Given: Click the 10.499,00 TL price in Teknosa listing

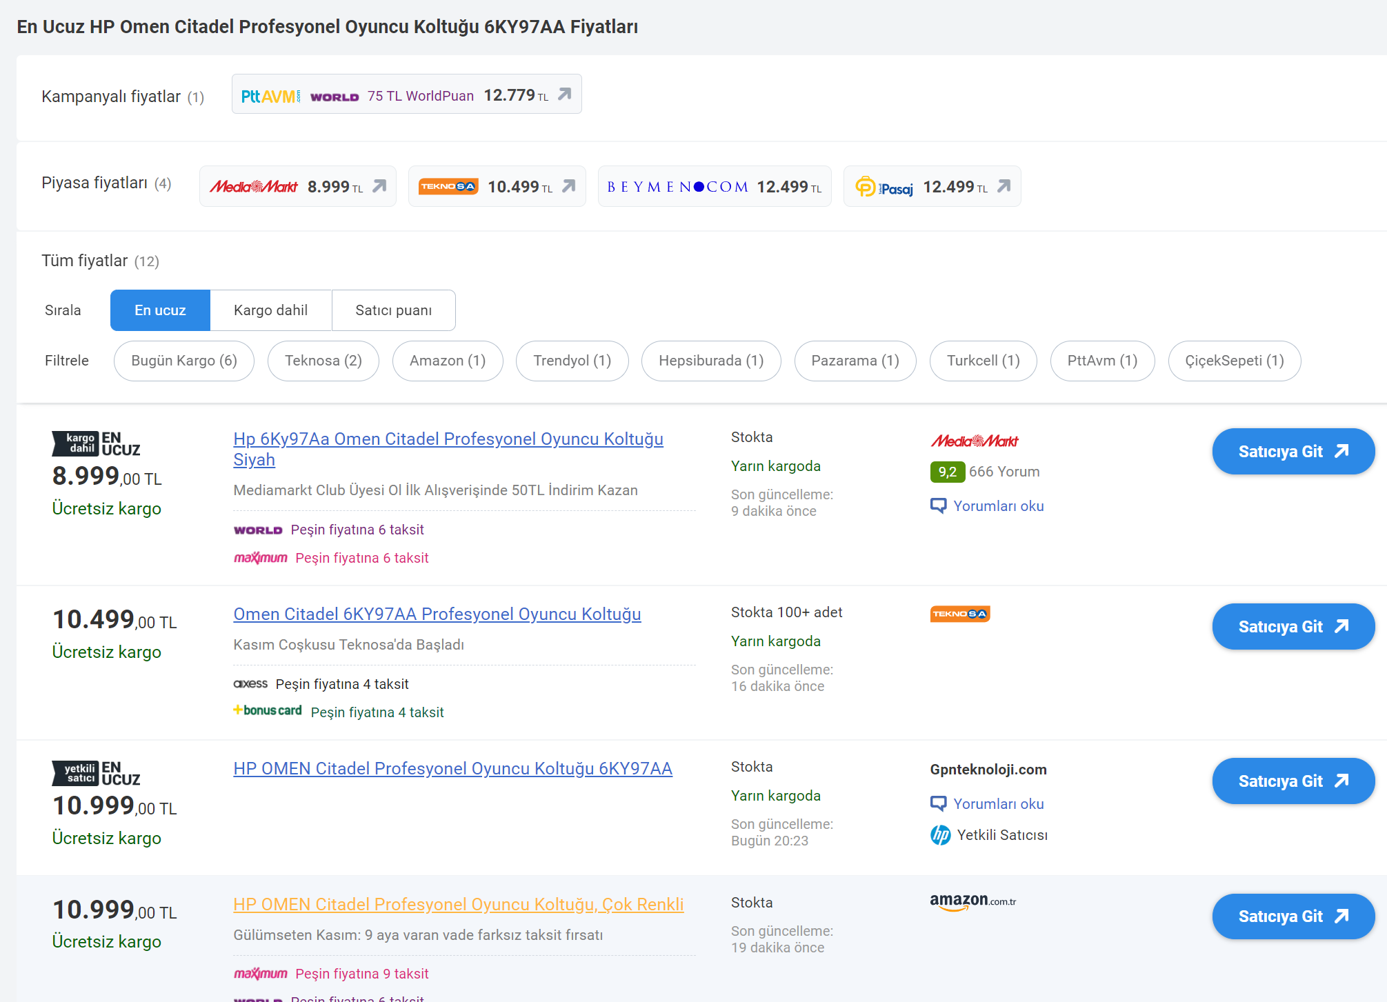Looking at the screenshot, I should pyautogui.click(x=114, y=620).
